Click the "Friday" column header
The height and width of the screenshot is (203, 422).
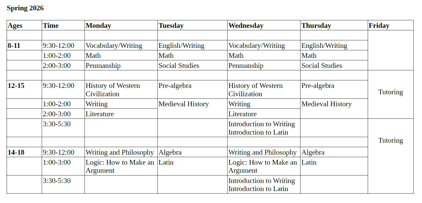click(x=379, y=26)
